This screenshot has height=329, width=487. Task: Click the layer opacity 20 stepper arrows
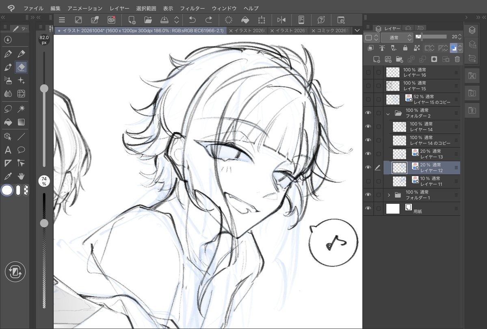click(x=460, y=37)
